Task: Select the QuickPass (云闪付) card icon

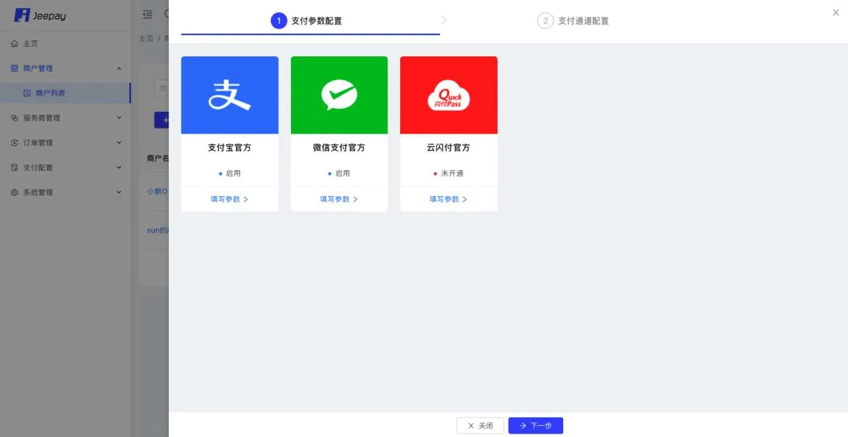Action: pyautogui.click(x=449, y=95)
